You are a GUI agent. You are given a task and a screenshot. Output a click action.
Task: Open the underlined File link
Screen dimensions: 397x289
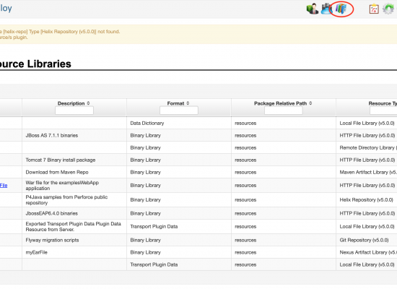[4, 185]
